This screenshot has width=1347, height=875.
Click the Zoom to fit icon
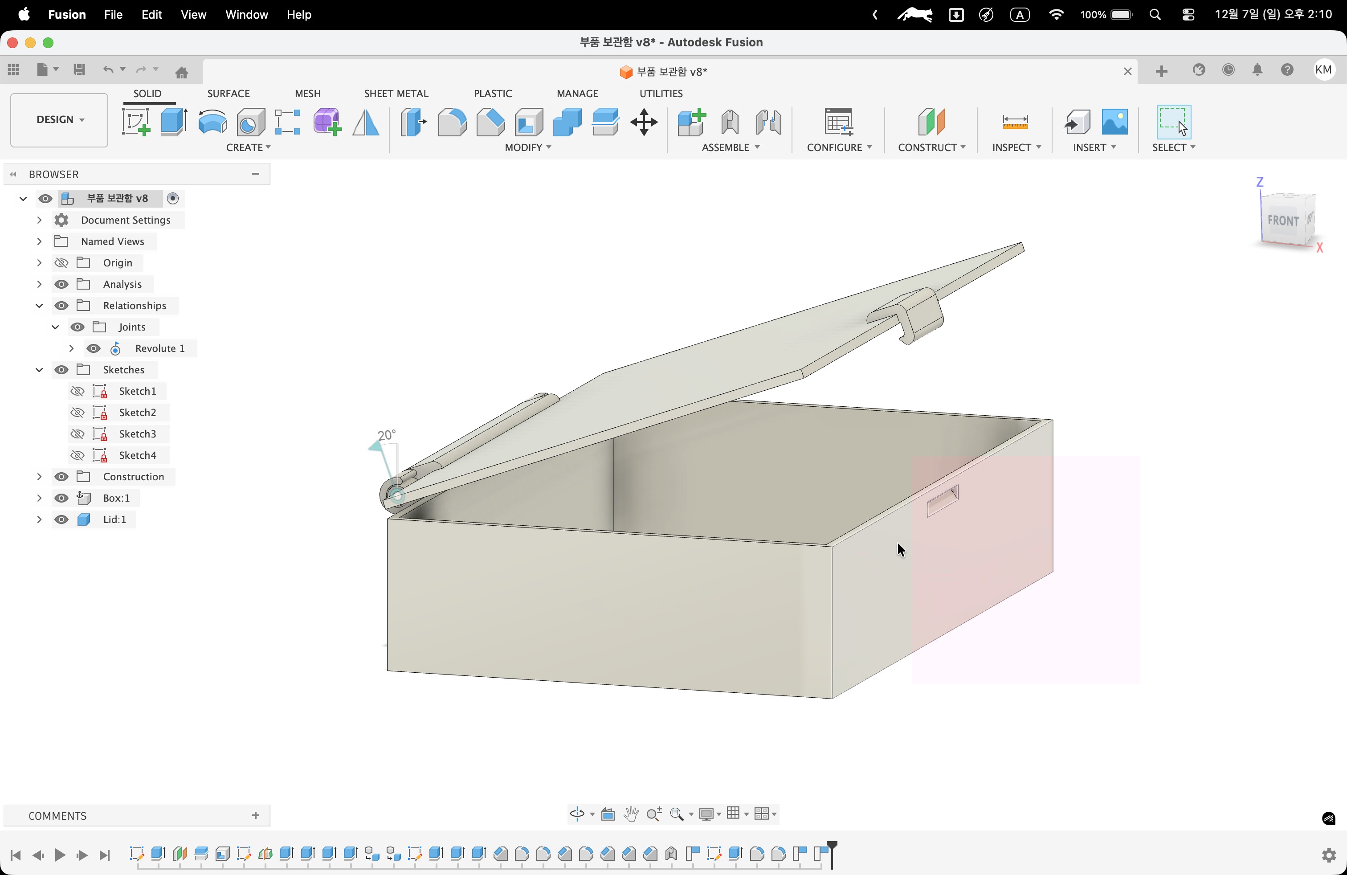tap(676, 814)
